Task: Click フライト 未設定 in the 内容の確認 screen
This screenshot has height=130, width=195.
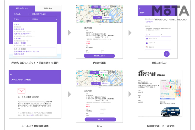Action: click(88, 42)
